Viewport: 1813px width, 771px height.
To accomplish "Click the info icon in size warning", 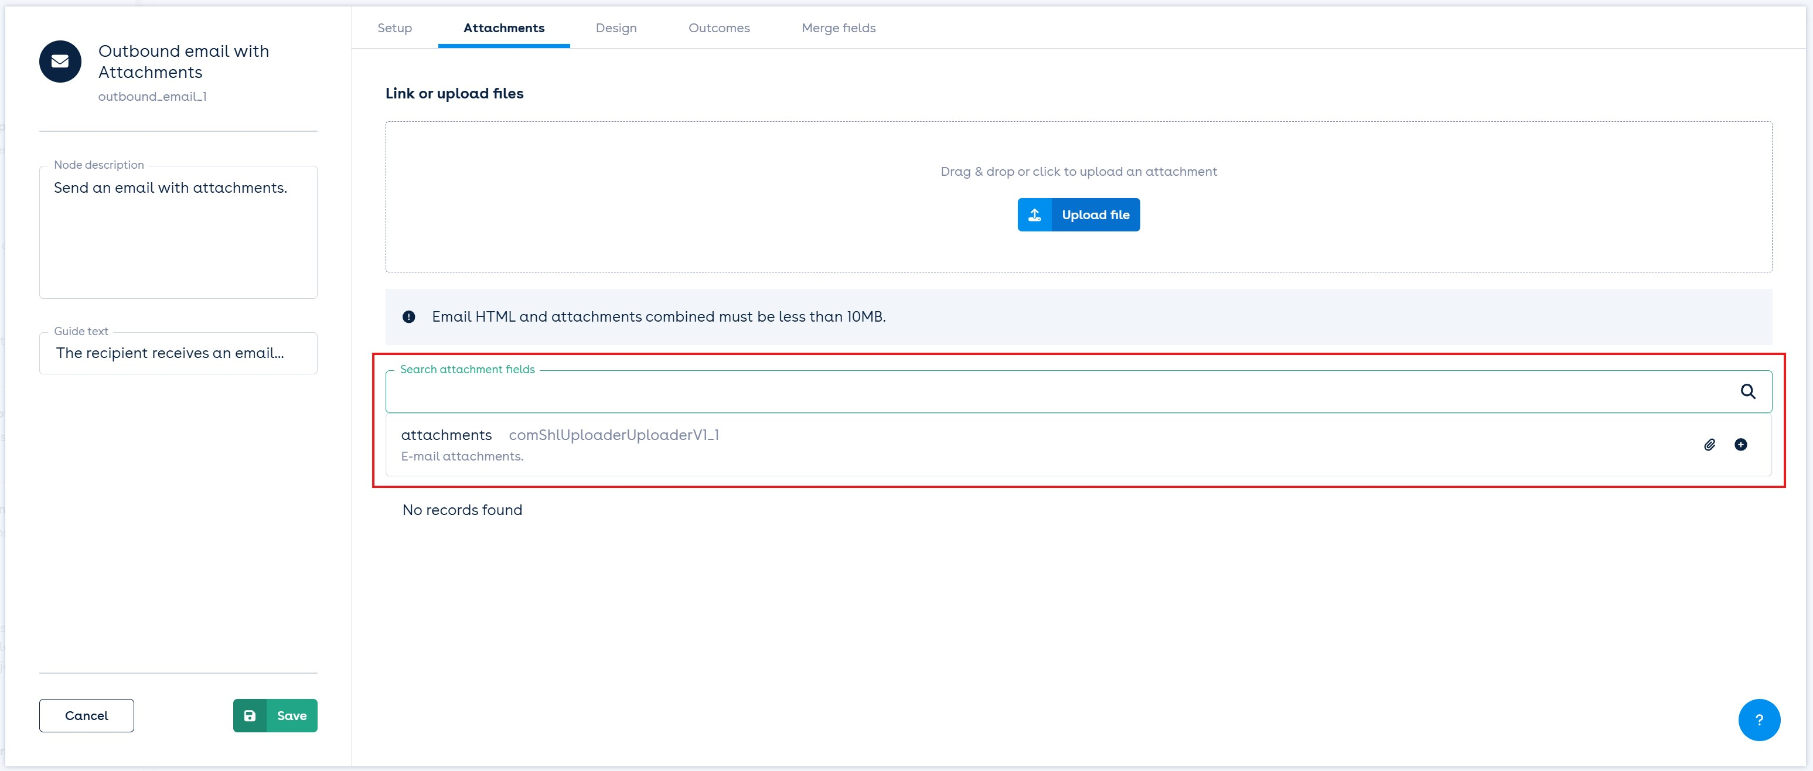I will [x=408, y=316].
